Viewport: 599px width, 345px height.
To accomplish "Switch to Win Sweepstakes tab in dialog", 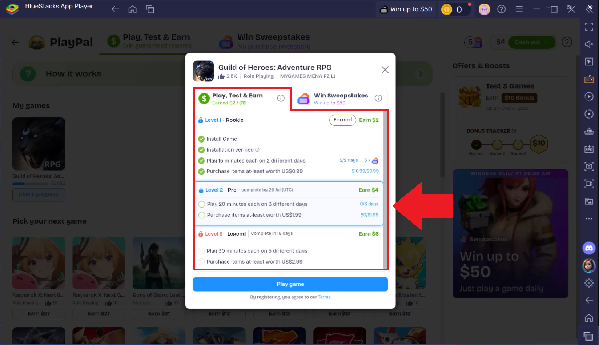I will point(340,99).
